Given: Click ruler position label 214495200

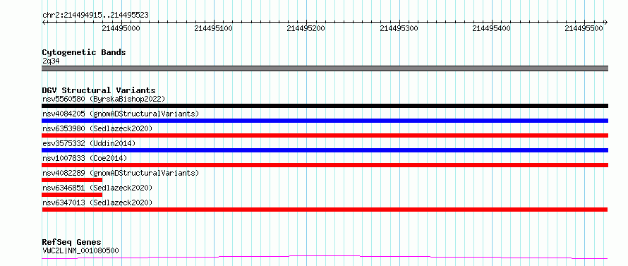Looking at the screenshot, I should point(306,28).
